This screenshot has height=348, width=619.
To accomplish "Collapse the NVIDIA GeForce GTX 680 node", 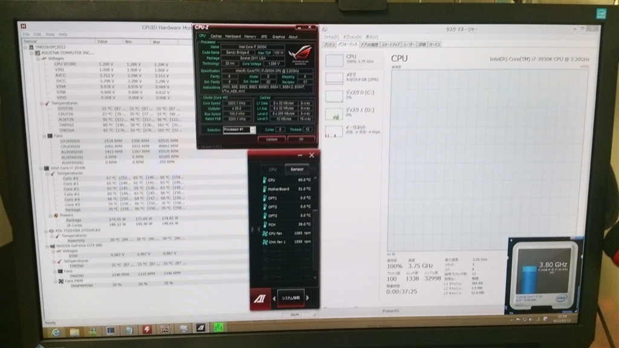I will pos(47,246).
